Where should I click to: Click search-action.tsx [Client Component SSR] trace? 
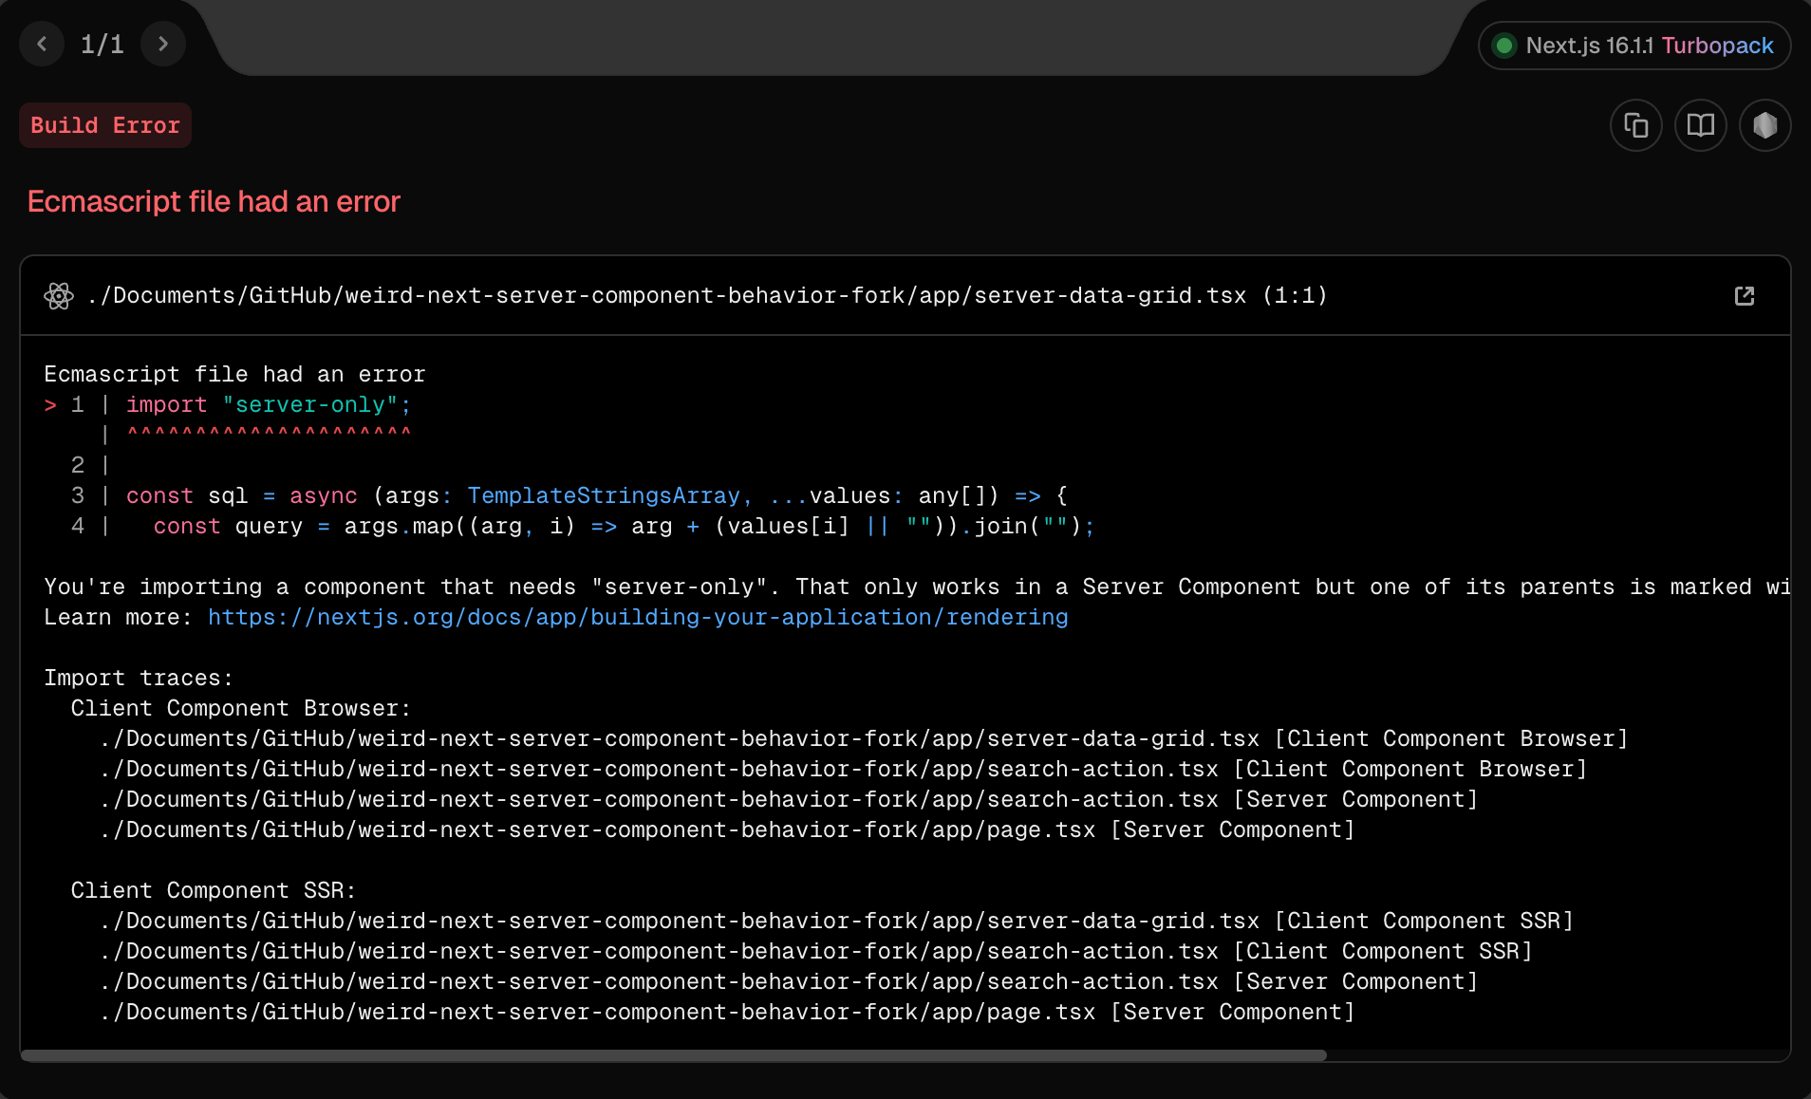[x=816, y=951]
